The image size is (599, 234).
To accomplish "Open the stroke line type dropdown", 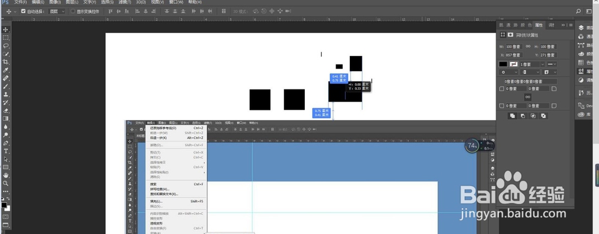I will click(552, 64).
